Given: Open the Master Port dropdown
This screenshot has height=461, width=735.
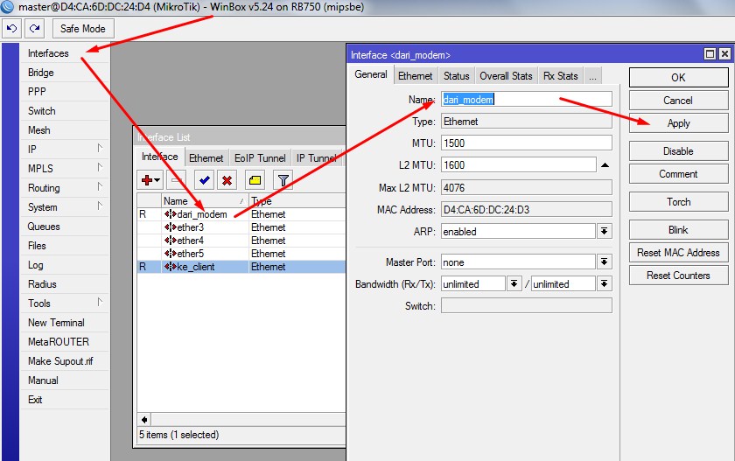Looking at the screenshot, I should pos(605,262).
